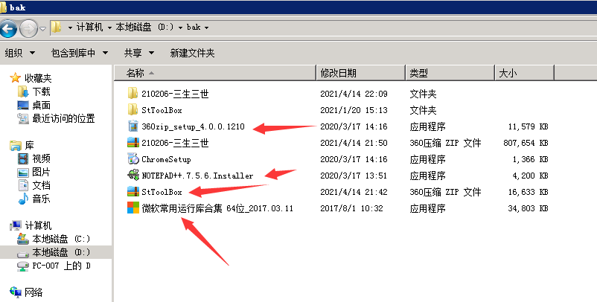Open the StToolBox folder icon
This screenshot has width=597, height=302.
[133, 109]
